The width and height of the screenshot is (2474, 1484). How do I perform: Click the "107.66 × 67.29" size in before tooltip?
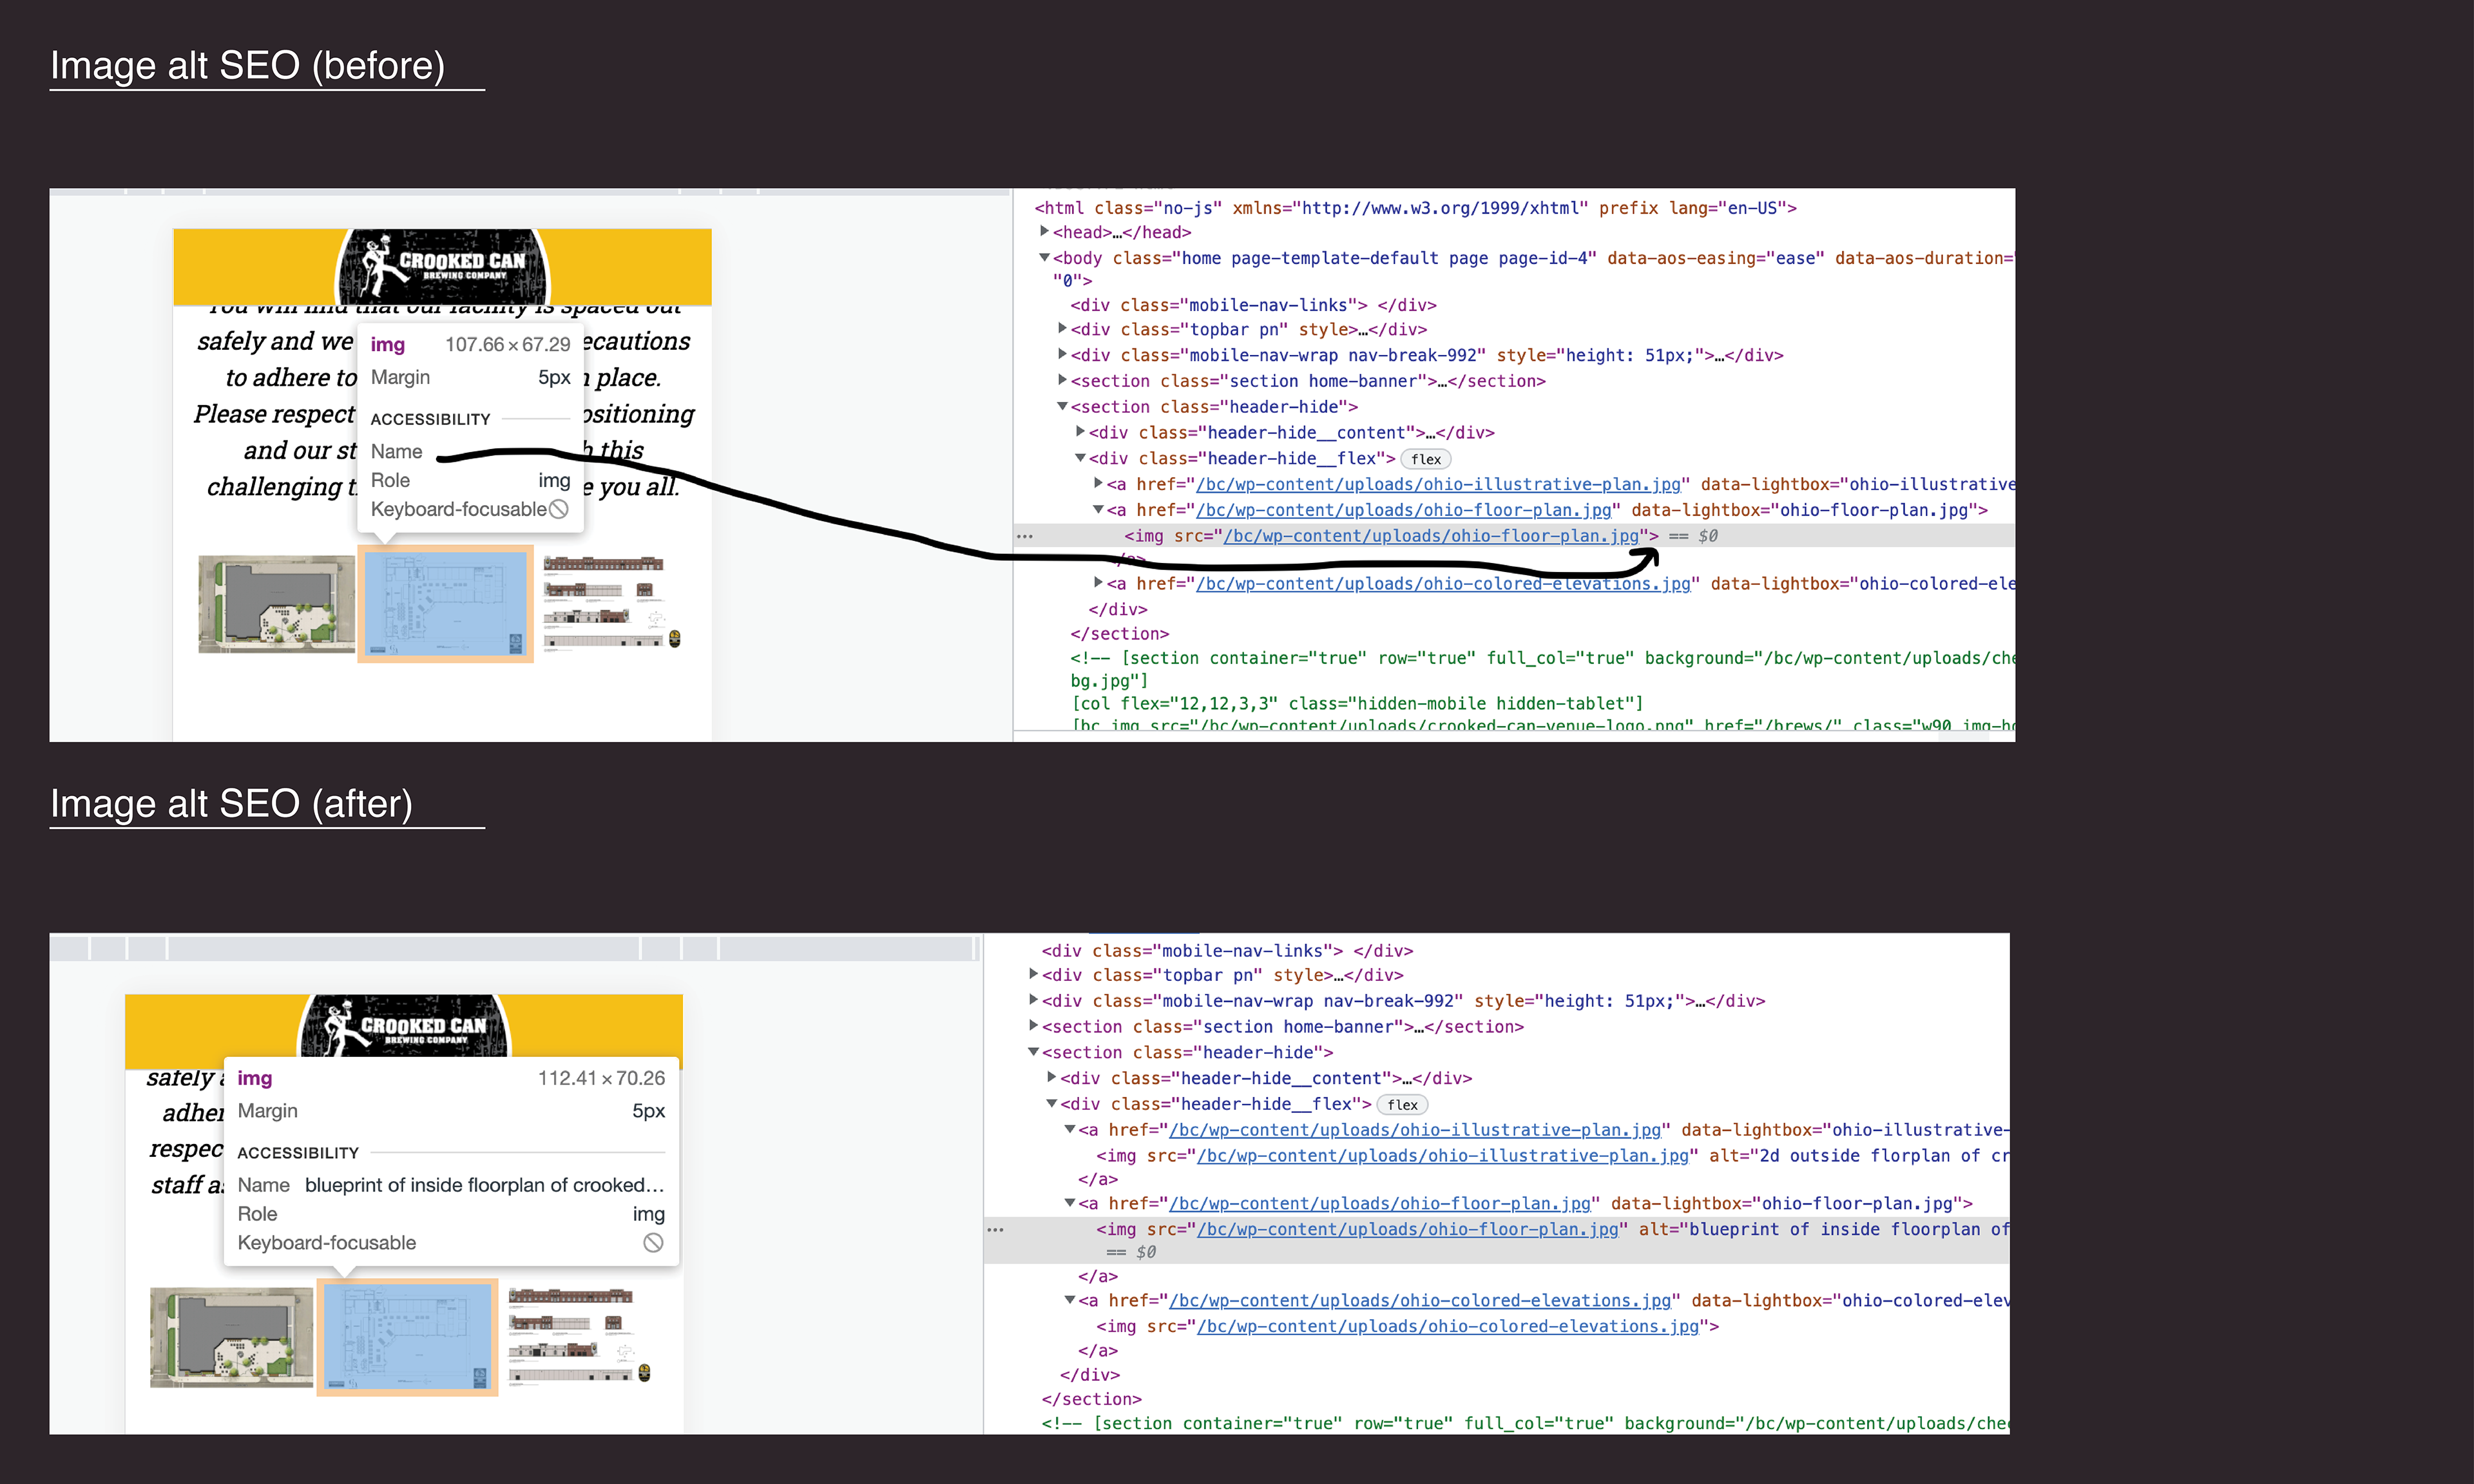(507, 344)
